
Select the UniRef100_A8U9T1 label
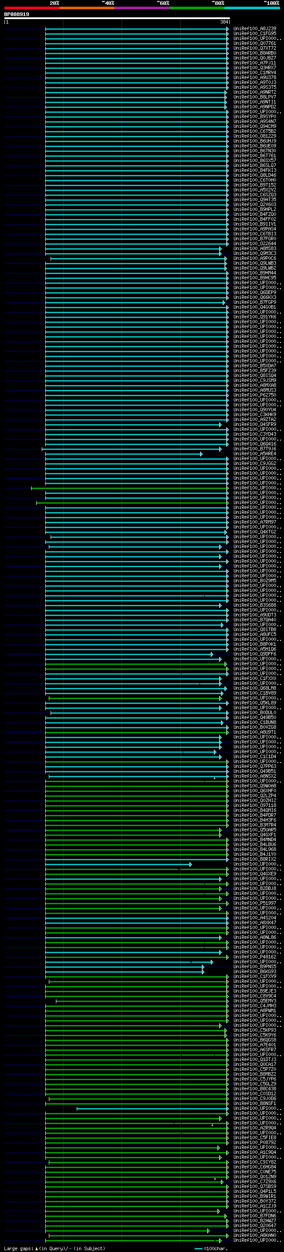255,732
